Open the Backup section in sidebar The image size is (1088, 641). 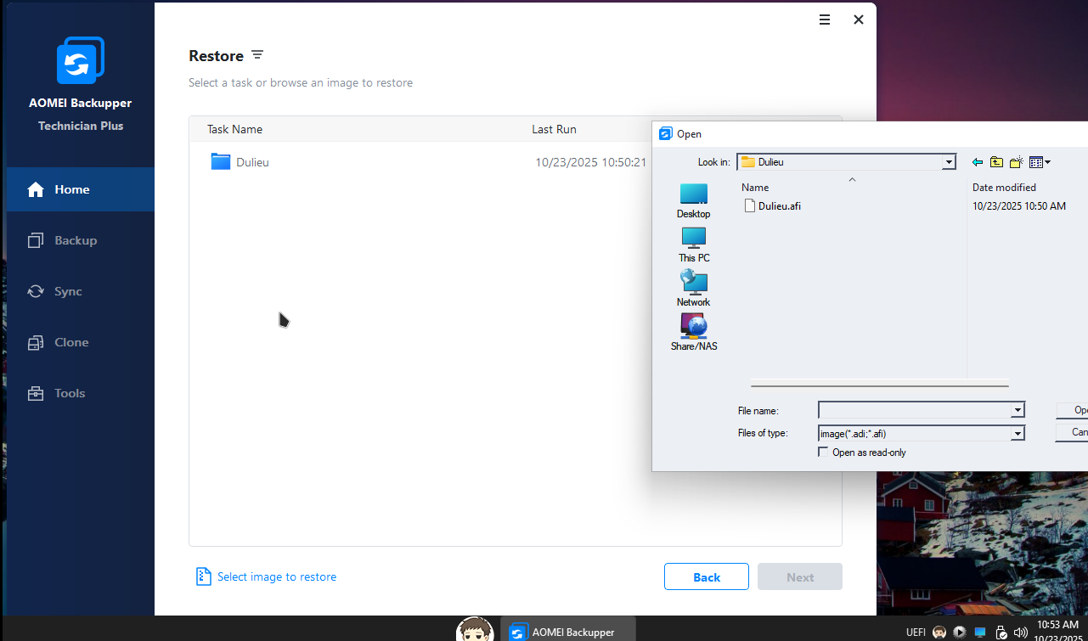tap(75, 240)
